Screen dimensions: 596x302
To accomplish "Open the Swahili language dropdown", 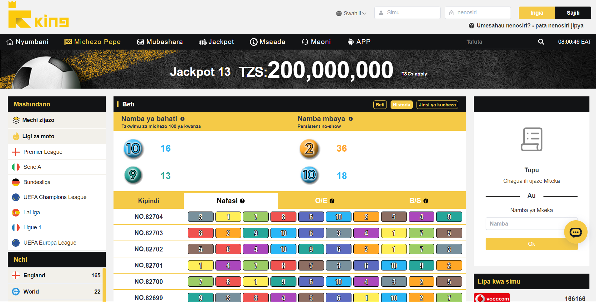I will click(x=351, y=13).
